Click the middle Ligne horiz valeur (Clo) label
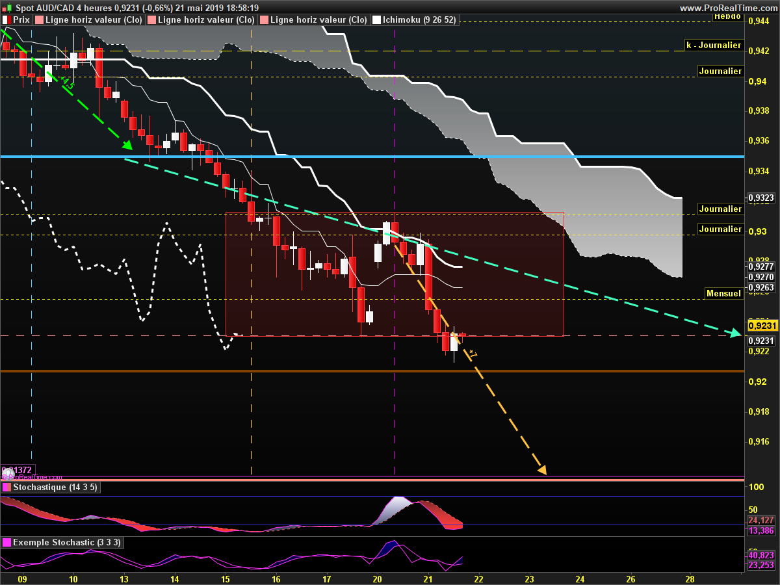The image size is (780, 585). (207, 19)
